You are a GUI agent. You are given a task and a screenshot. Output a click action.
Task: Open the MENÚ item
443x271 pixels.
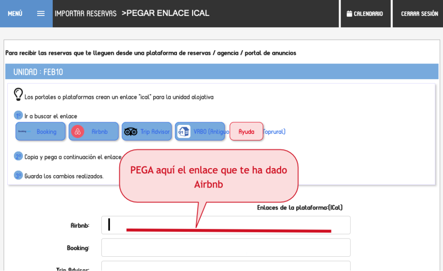point(15,13)
